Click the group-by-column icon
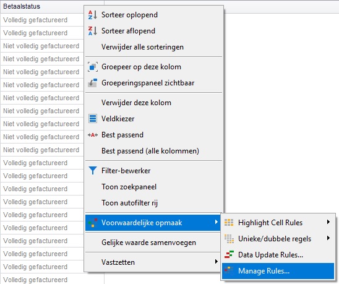 (x=93, y=67)
